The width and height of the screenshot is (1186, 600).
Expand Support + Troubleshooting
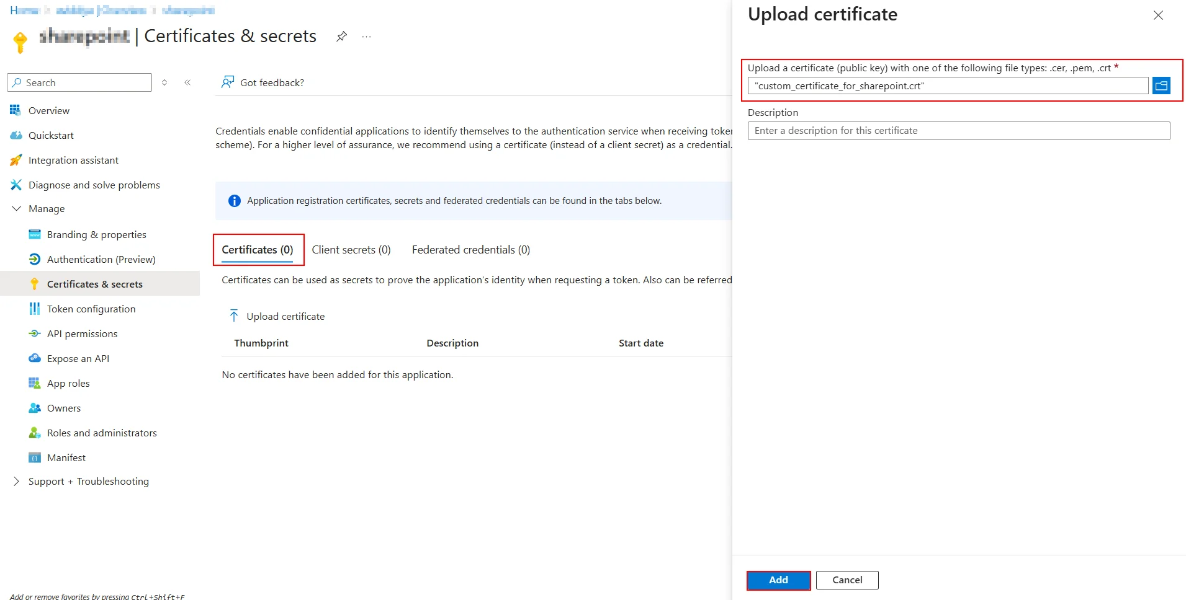point(16,481)
